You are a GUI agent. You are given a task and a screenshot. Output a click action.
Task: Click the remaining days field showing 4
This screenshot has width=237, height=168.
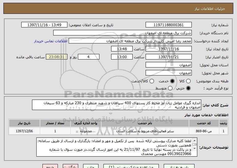point(89,57)
